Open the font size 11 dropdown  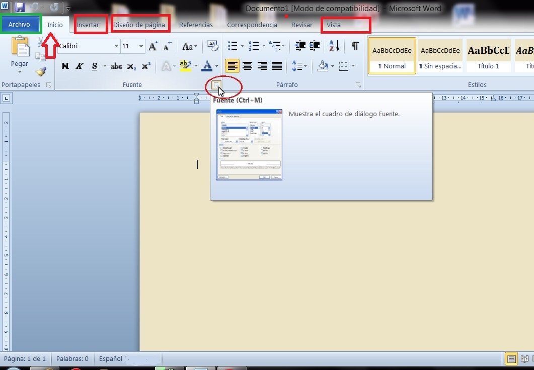coord(141,46)
